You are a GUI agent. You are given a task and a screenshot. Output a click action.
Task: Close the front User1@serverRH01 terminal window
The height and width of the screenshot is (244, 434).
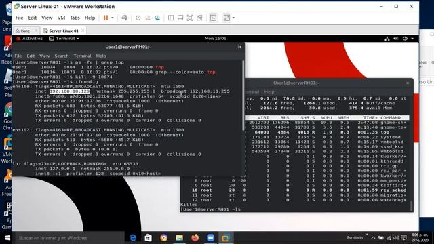pos(239,47)
